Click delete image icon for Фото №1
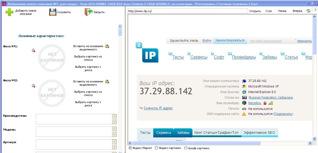The height and width of the screenshot is (153, 318). pos(33,50)
